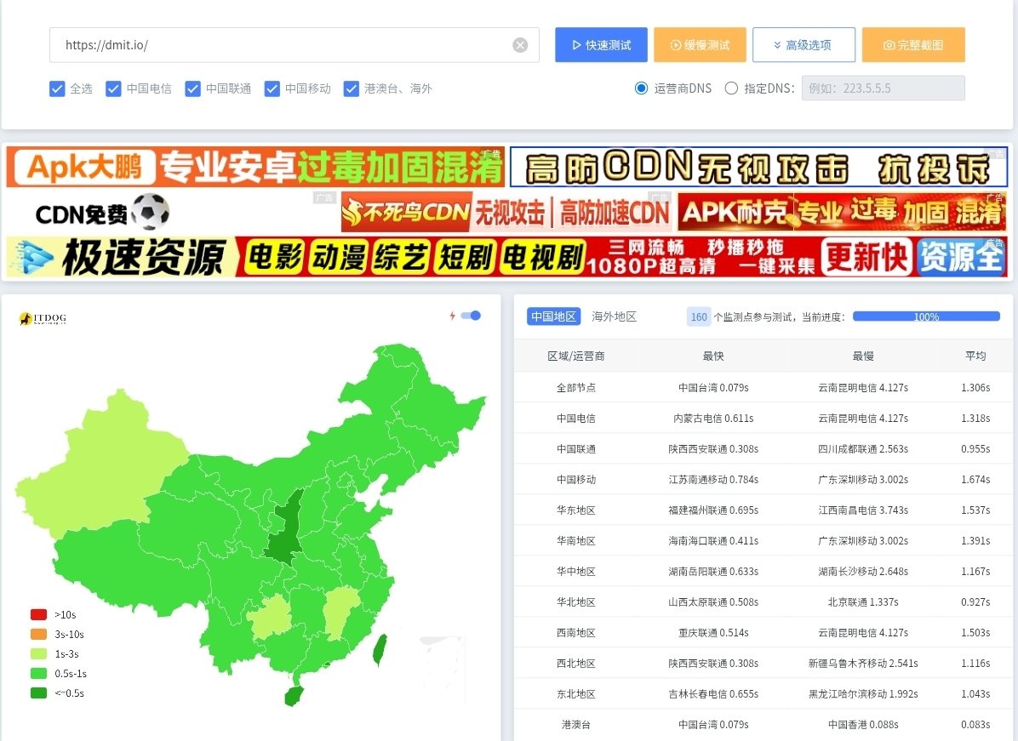Click 中国香港 0.088s cell
Image resolution: width=1018 pixels, height=741 pixels.
coord(863,724)
